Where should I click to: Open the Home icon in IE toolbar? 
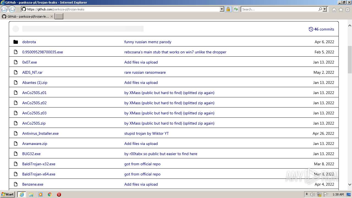coord(334,10)
